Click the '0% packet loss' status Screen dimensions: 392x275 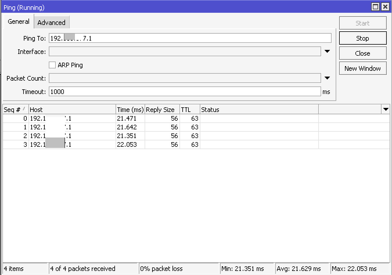(x=179, y=269)
